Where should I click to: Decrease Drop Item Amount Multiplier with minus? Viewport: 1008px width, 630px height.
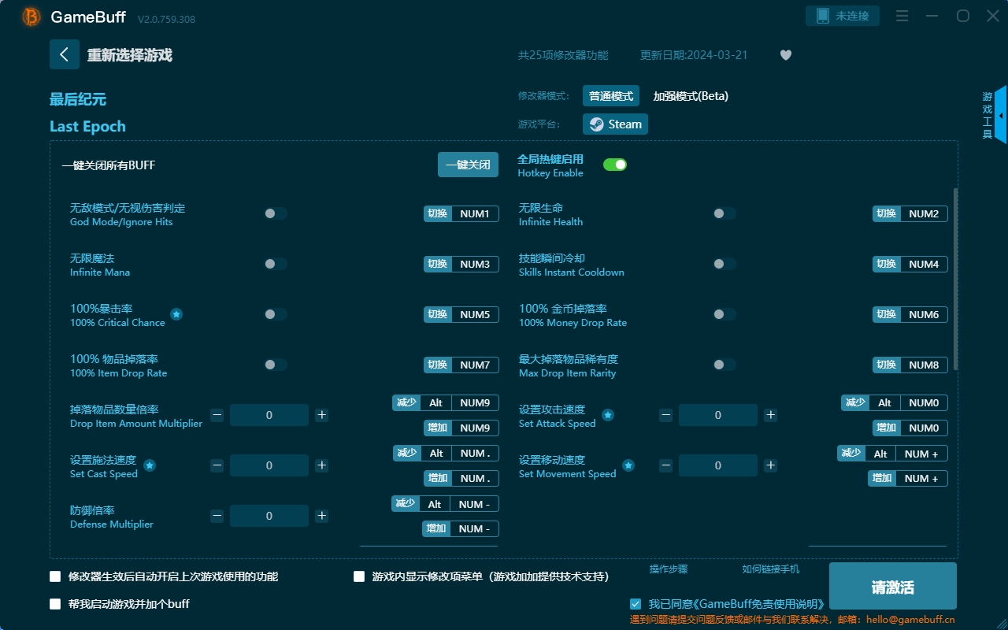(217, 415)
